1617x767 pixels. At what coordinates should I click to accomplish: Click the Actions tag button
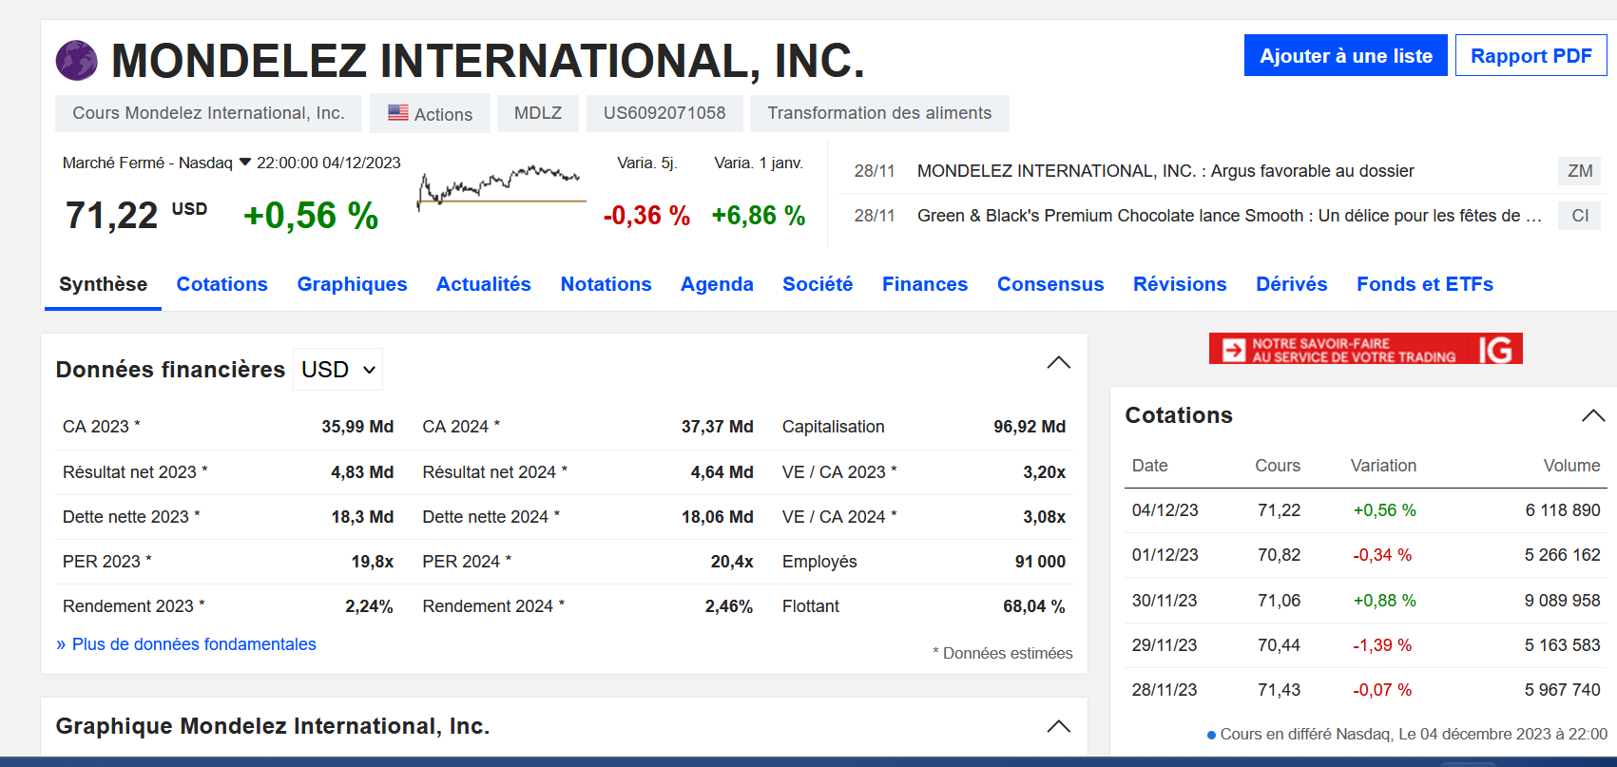[x=430, y=113]
